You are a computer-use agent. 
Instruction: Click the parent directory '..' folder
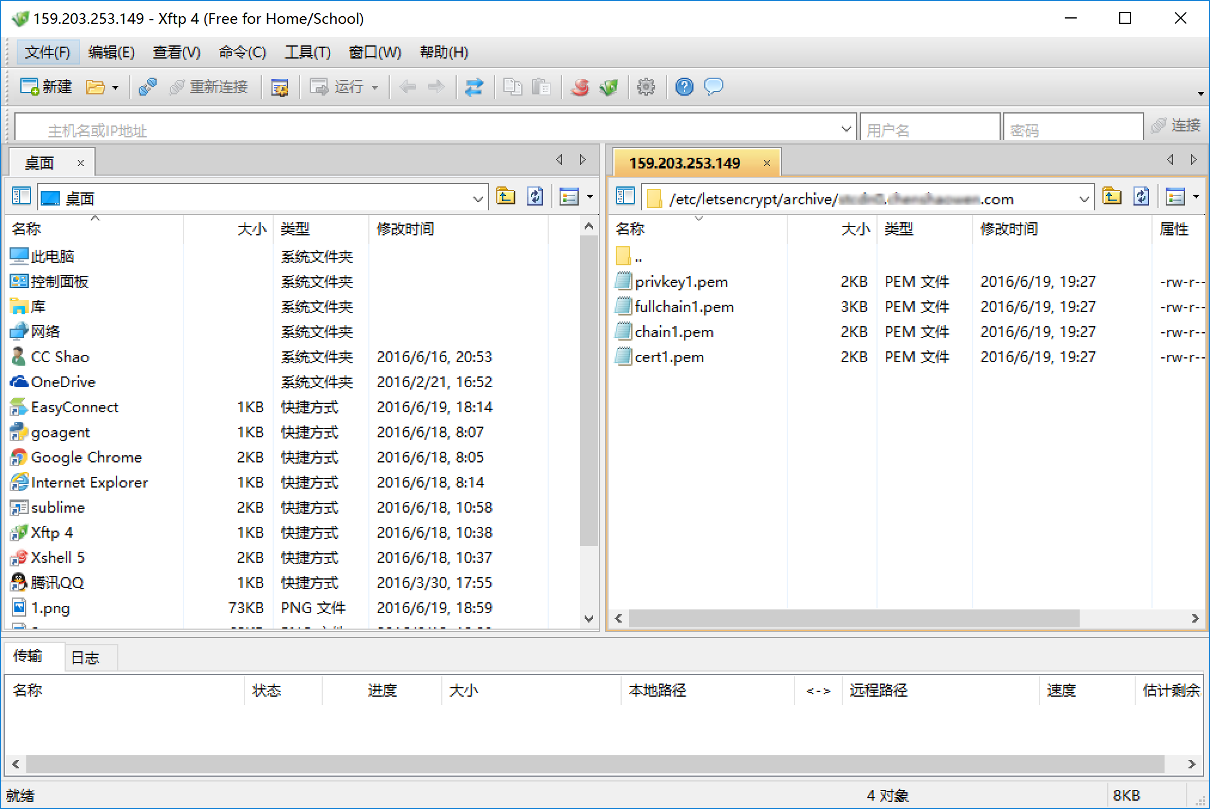coord(630,257)
